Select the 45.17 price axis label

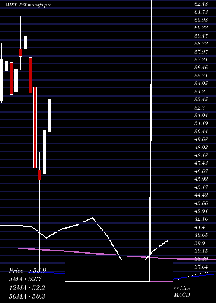[201, 187]
